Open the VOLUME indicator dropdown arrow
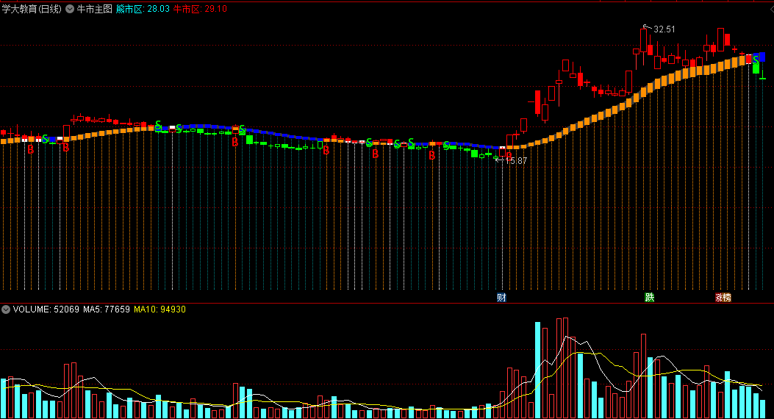Screen dimensions: 774x419 click(6, 309)
